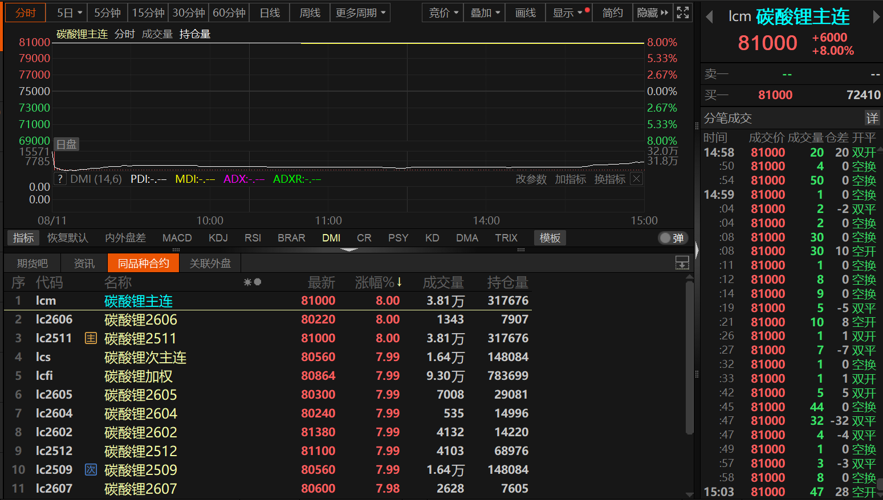Viewport: 883px width, 500px height.
Task: Click the 次 badge beside lc2509
Action: [91, 470]
